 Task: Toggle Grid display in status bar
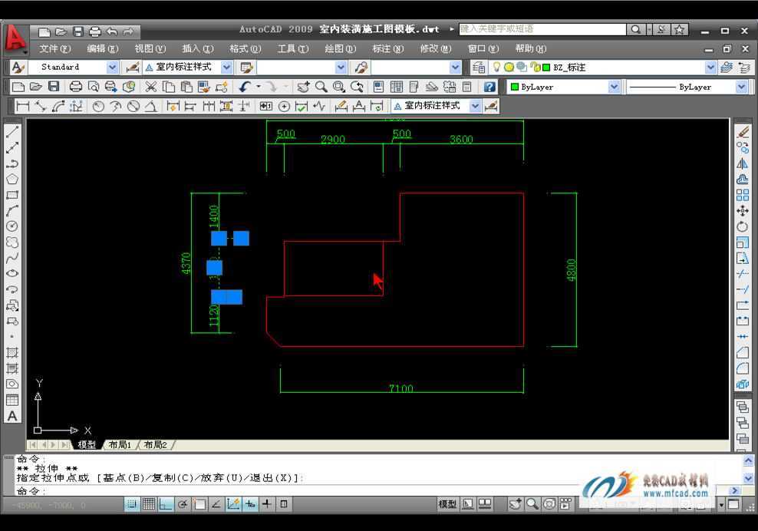tap(148, 504)
